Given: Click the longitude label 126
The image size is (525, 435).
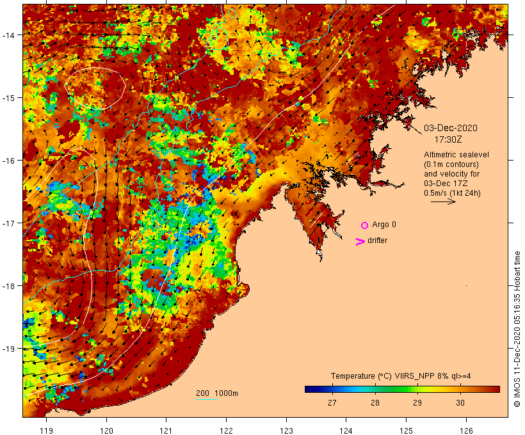Looking at the screenshot, I should click(x=466, y=431).
